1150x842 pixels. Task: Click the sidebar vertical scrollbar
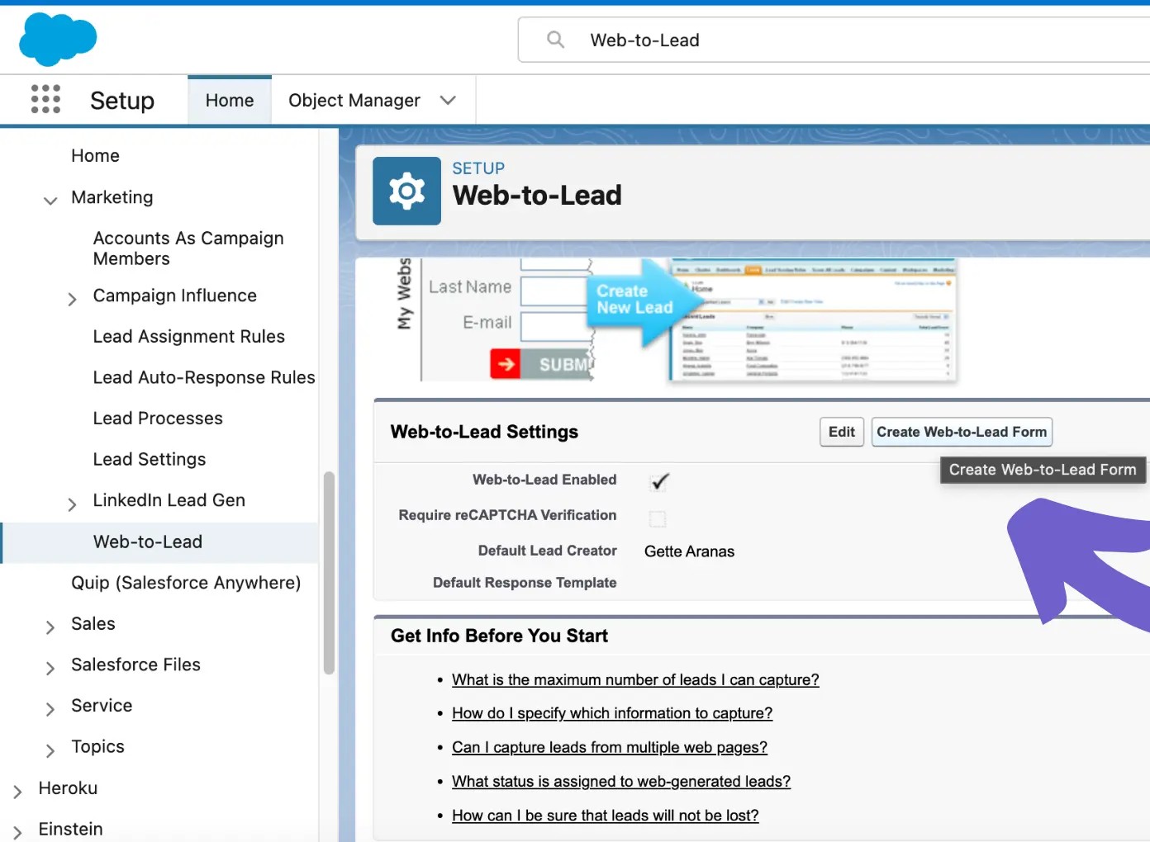(x=329, y=573)
